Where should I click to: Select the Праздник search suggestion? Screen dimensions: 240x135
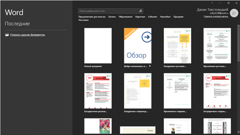tap(178, 17)
